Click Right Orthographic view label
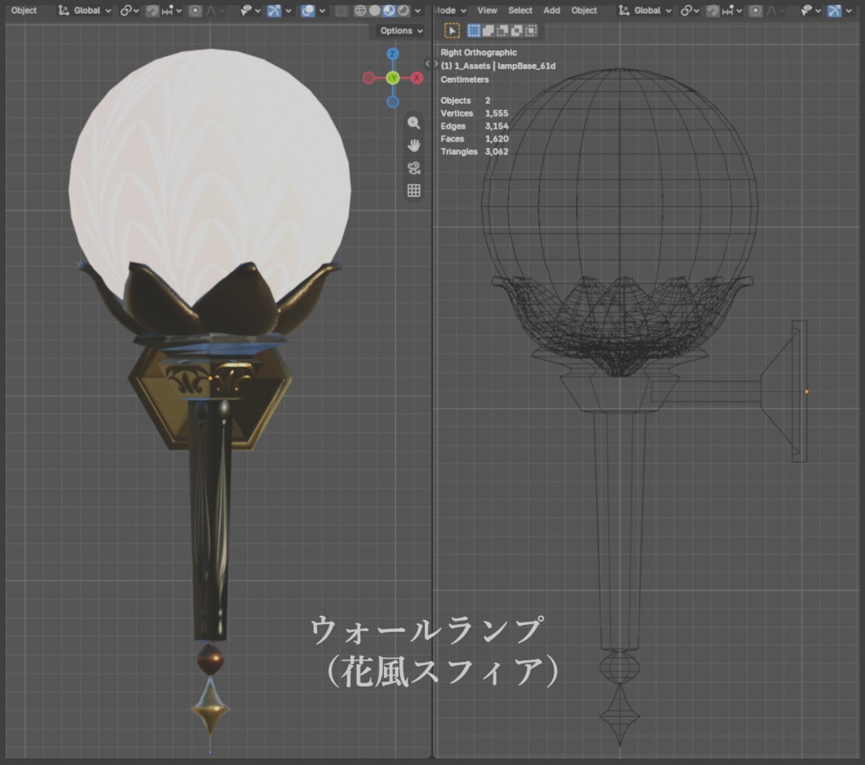Image resolution: width=865 pixels, height=765 pixels. tap(479, 52)
